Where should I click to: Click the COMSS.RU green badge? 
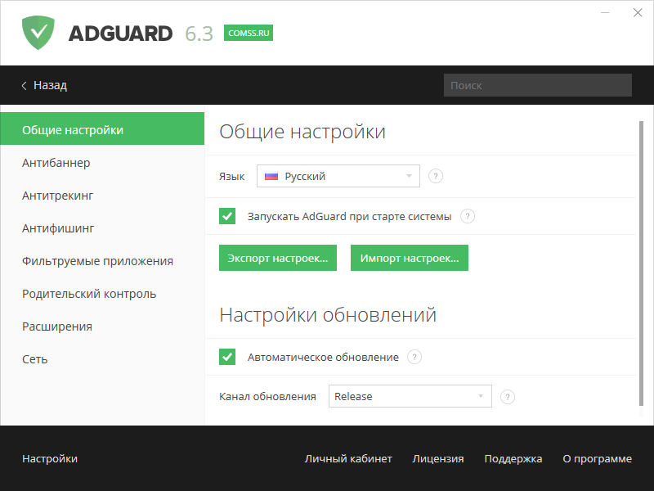click(249, 33)
